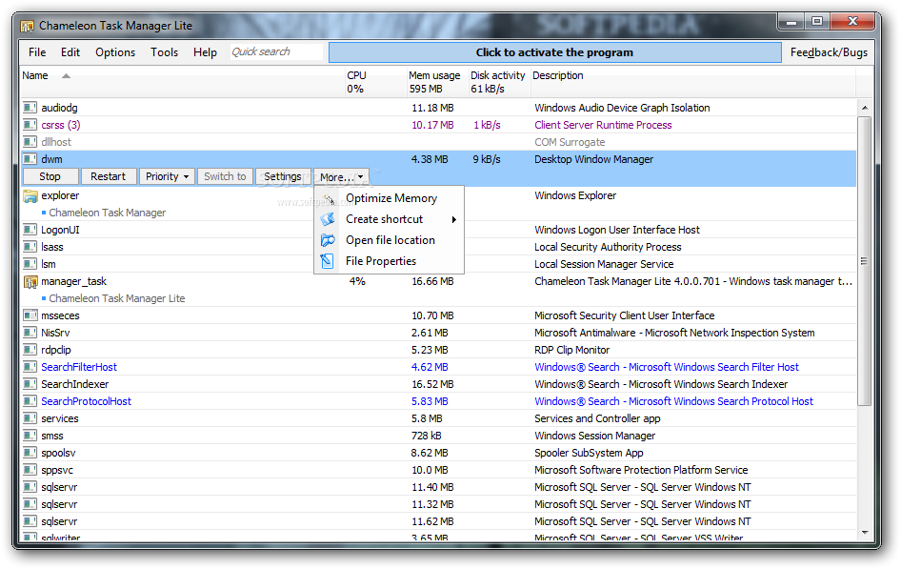The width and height of the screenshot is (901, 569).
Task: Open the Priority dropdown for dwm
Action: click(x=167, y=176)
